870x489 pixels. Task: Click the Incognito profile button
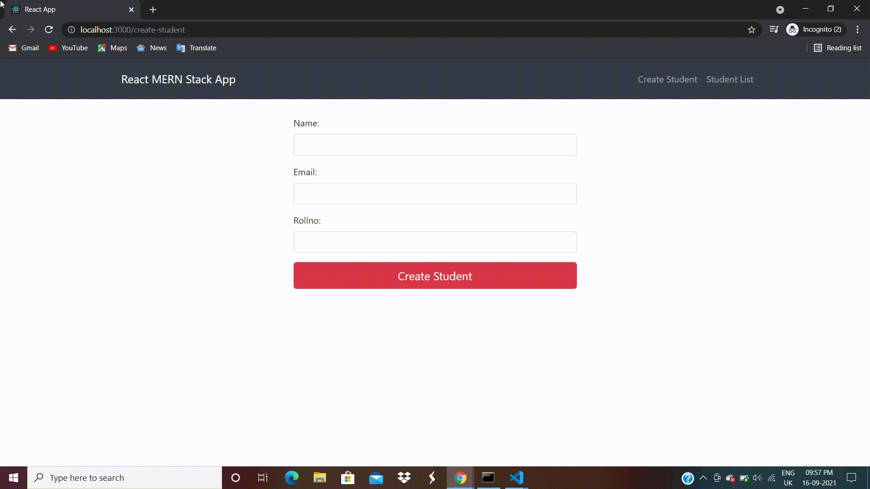[815, 30]
